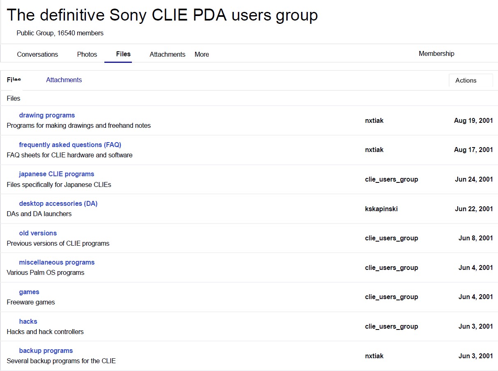The height and width of the screenshot is (371, 498).
Task: Switch to the Conversations tab
Action: (x=37, y=54)
